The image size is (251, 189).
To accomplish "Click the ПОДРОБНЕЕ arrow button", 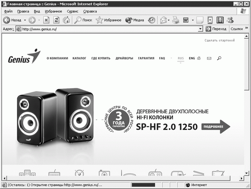I will 217,126.
